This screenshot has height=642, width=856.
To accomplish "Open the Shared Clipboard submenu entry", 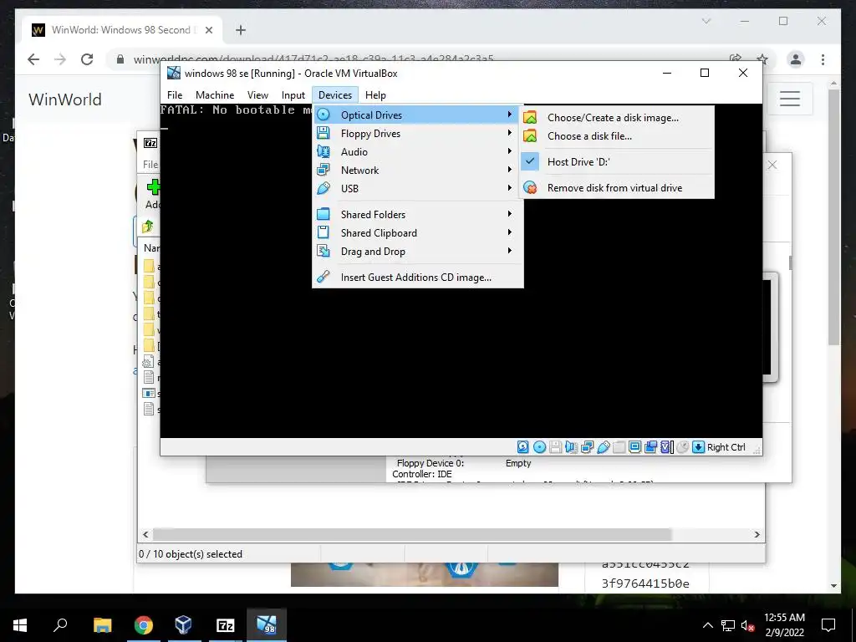I will point(418,233).
